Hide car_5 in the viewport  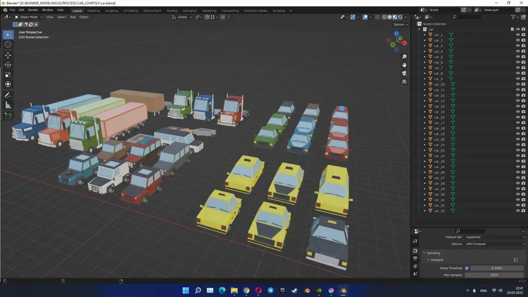pos(518,57)
